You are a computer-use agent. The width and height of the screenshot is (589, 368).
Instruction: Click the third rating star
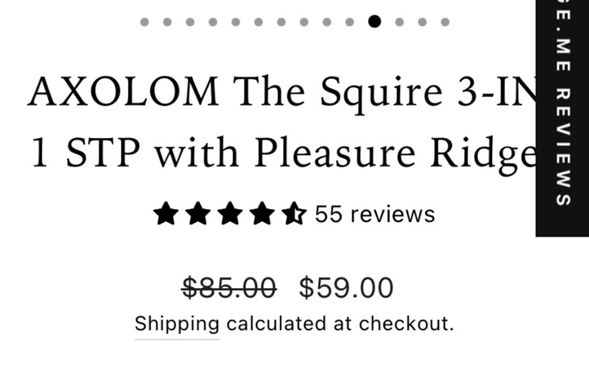pyautogui.click(x=230, y=215)
